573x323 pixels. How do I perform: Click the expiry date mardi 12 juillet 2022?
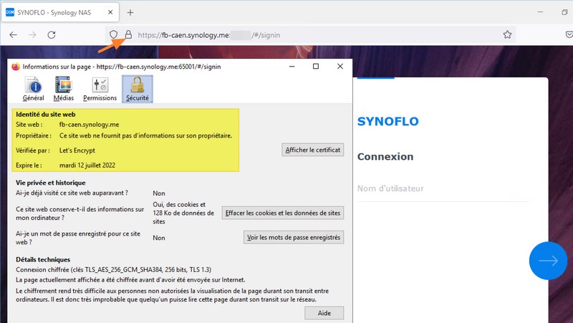click(87, 165)
